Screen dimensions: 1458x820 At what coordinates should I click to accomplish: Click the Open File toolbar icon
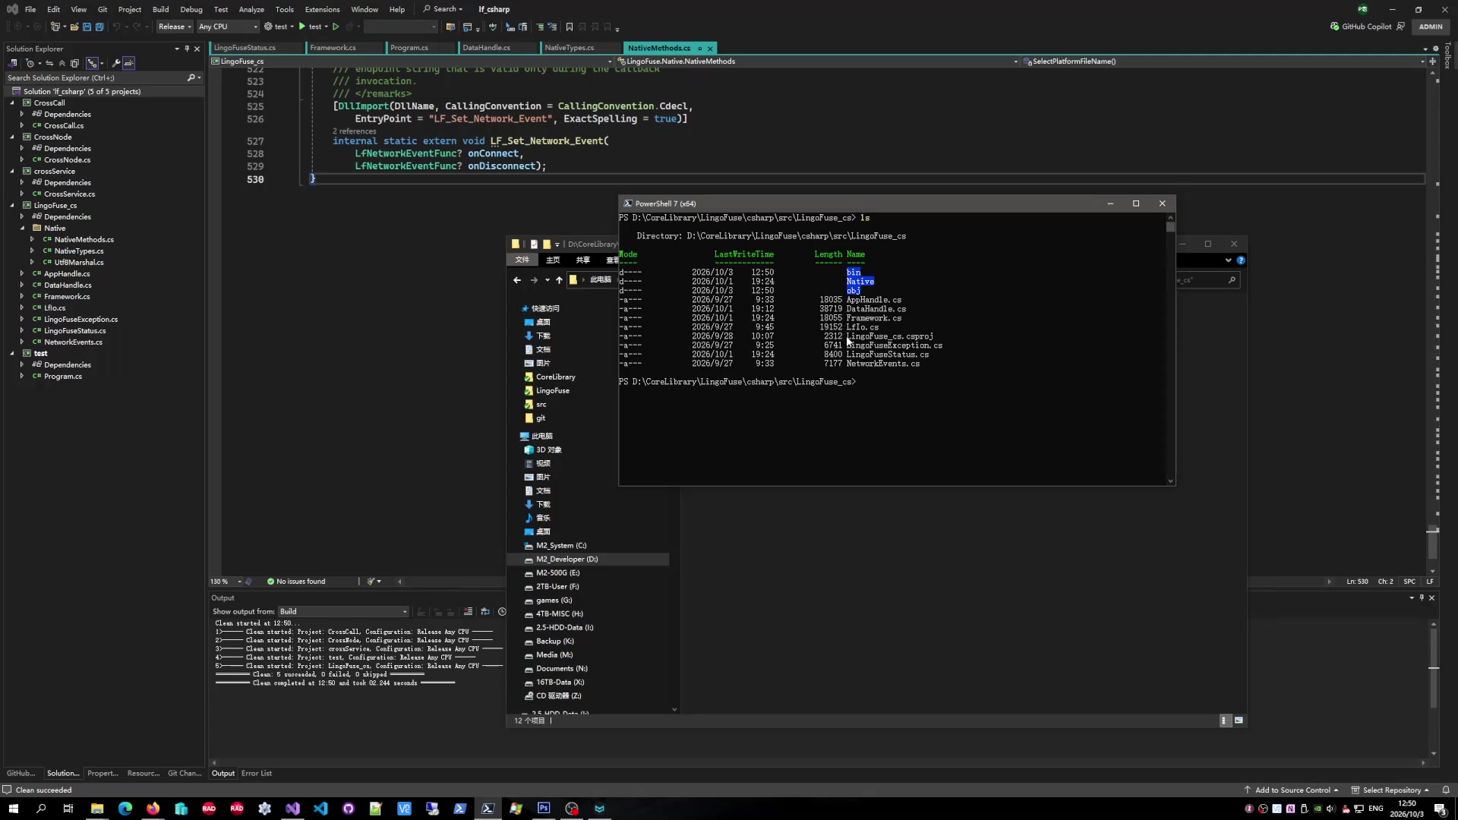point(74,27)
